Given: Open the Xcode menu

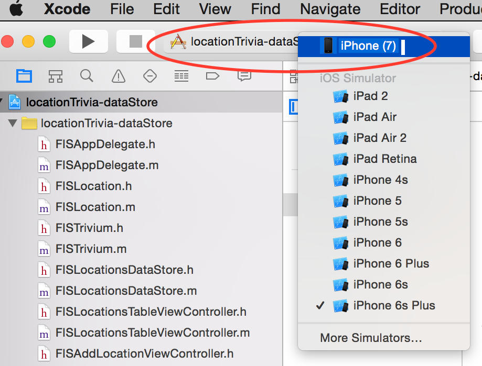Looking at the screenshot, I should tap(67, 9).
